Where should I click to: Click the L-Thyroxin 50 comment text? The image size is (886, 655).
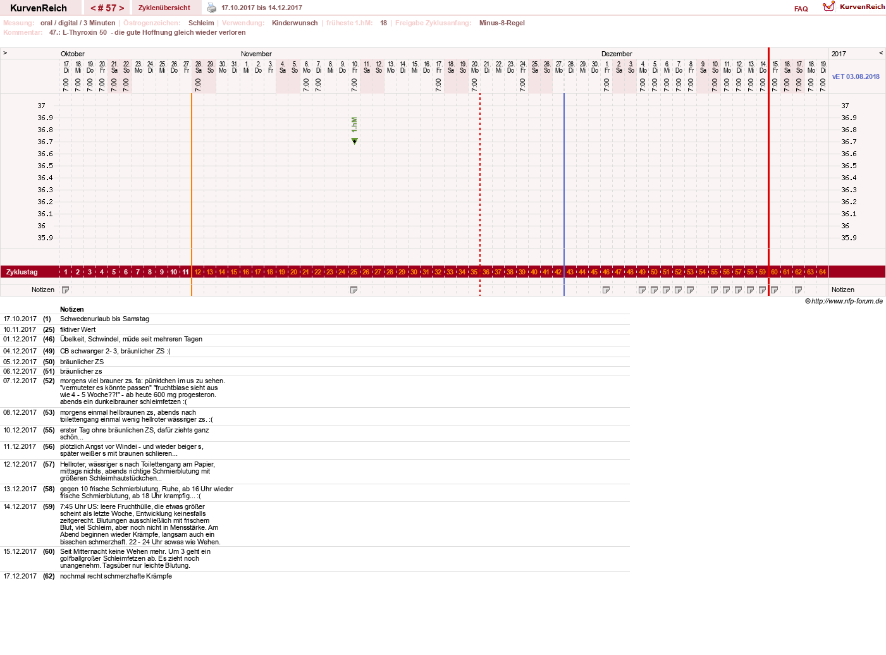point(147,32)
